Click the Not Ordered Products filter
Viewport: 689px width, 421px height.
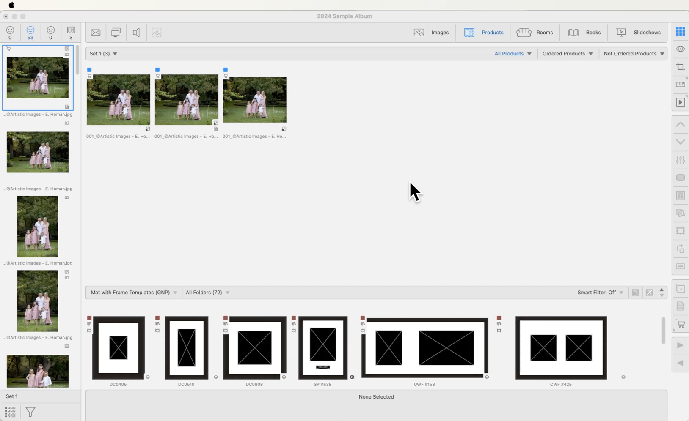[x=634, y=54]
